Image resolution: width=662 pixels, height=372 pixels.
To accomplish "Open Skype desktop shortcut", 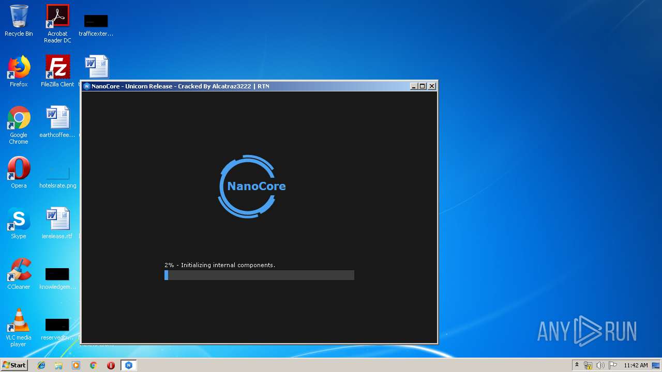I will [19, 223].
